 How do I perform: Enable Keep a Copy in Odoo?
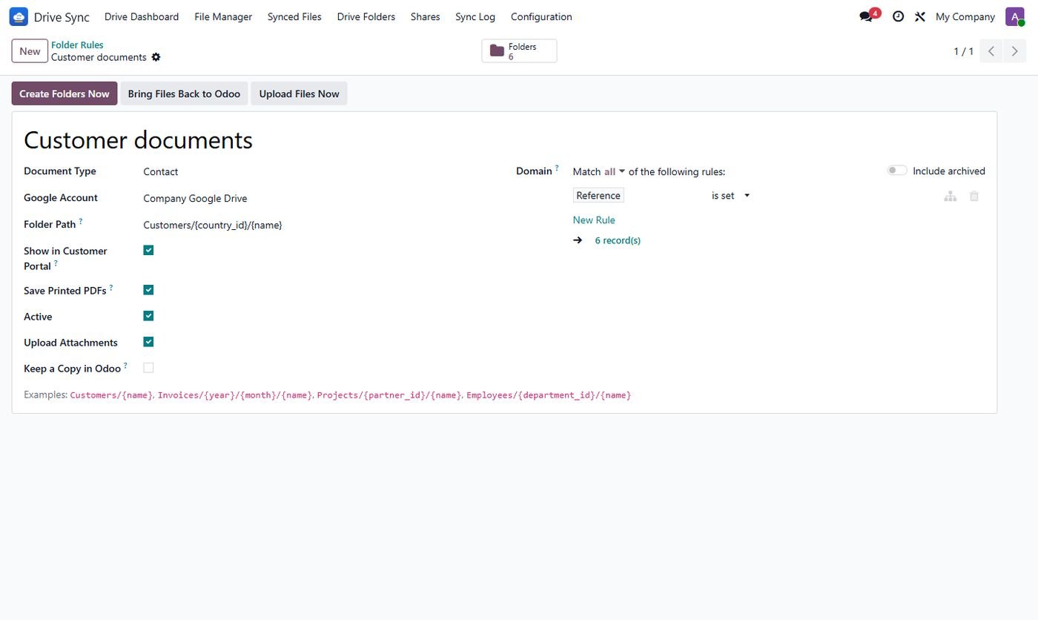click(x=148, y=368)
